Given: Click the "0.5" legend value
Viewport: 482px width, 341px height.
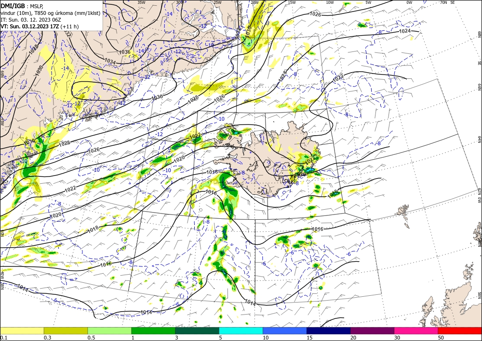Looking at the screenshot, I should (91, 338).
